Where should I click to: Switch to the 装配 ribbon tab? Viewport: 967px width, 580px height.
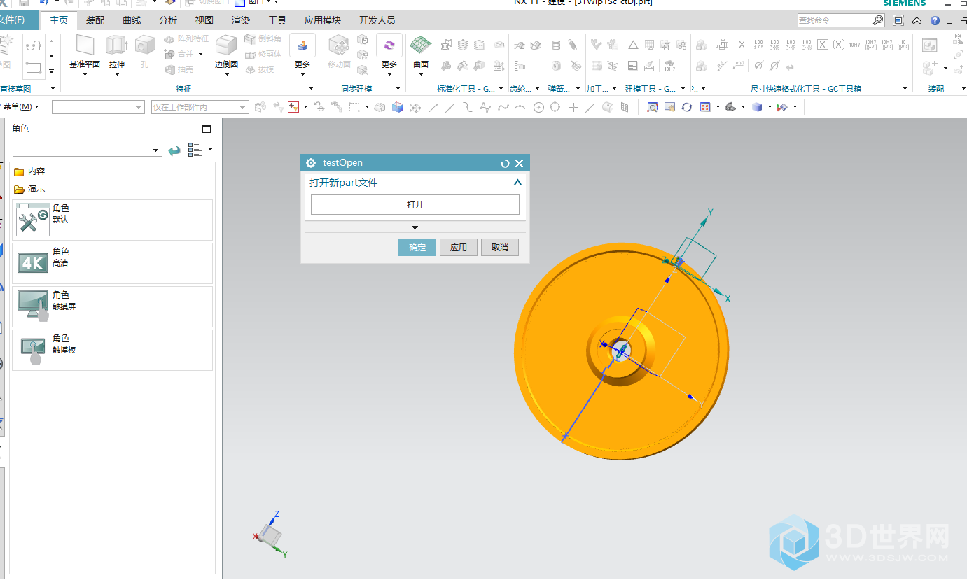95,20
